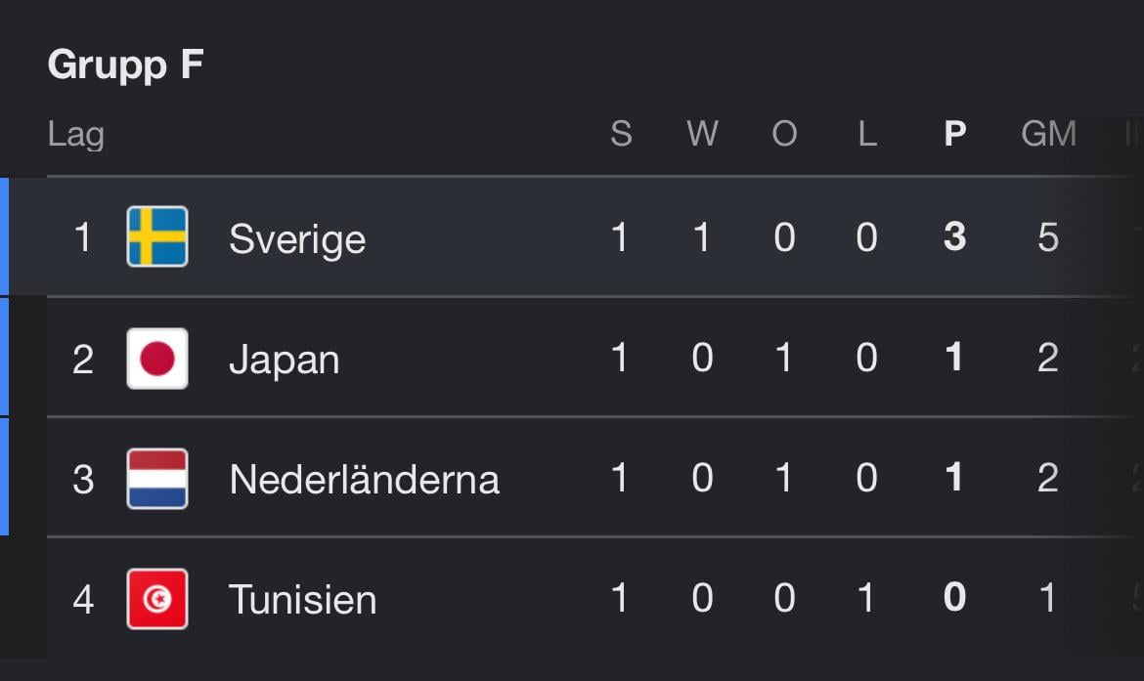Select the Tunisien team name
The height and width of the screenshot is (681, 1144).
(303, 600)
